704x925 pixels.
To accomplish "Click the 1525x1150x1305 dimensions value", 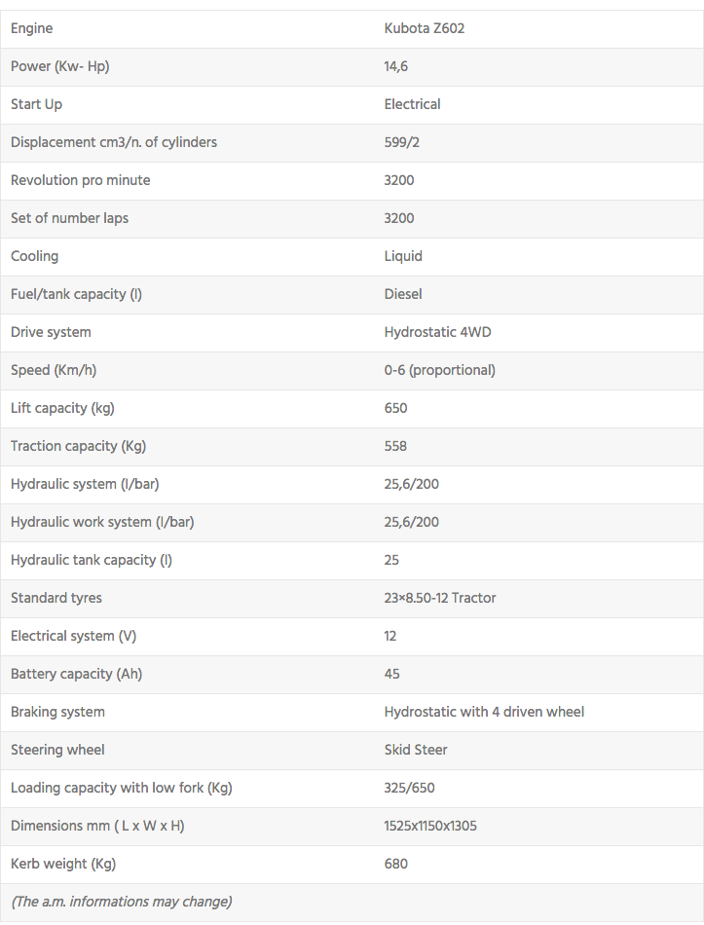I will click(x=430, y=826).
